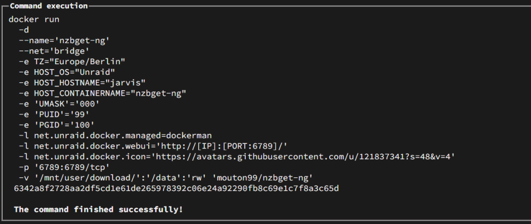Click the 'Command execution' panel title
The height and width of the screenshot is (224, 531).
(49, 6)
